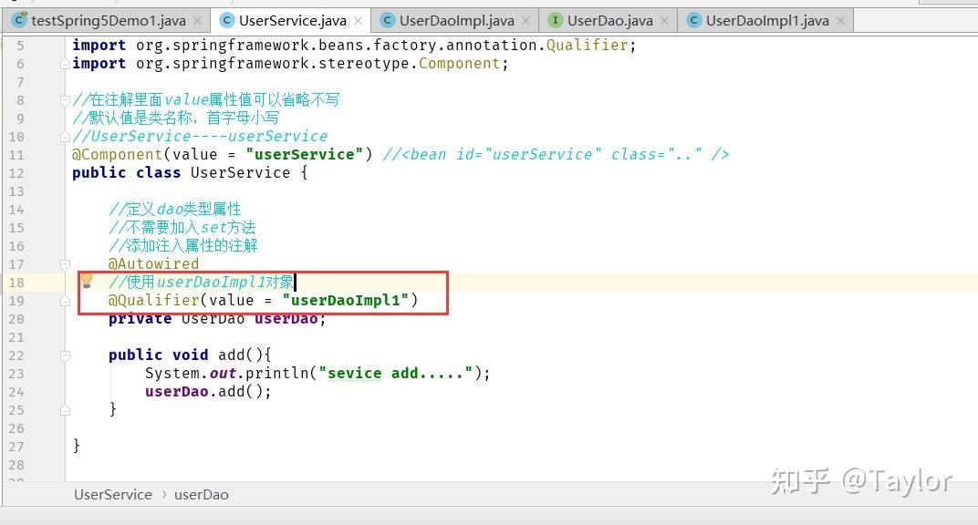The width and height of the screenshot is (978, 525).
Task: Click the Component import name on line 6
Action: pyautogui.click(x=459, y=64)
